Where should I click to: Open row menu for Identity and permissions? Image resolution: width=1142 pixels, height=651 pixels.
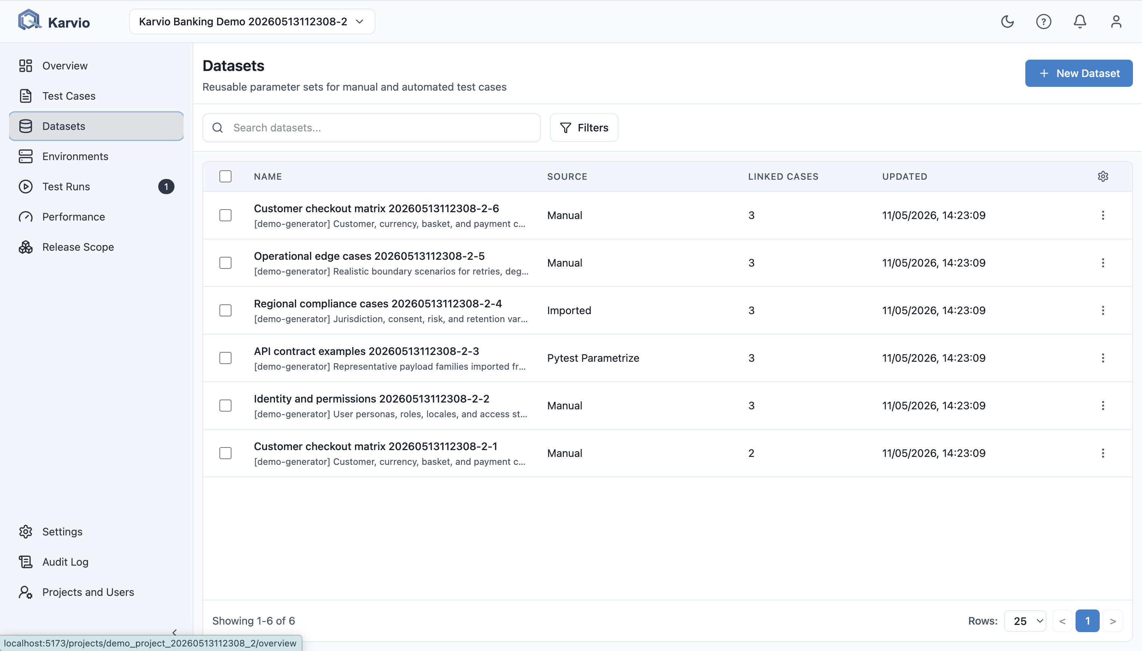[x=1103, y=406]
